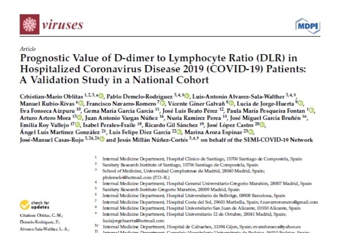
Task: Open ORCID icon next to Paula María Pesqueira Fontan
Action: (x=311, y=111)
